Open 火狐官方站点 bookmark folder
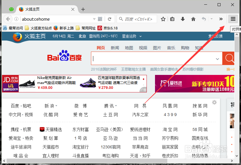The width and height of the screenshot is (241, 165). tap(38, 28)
